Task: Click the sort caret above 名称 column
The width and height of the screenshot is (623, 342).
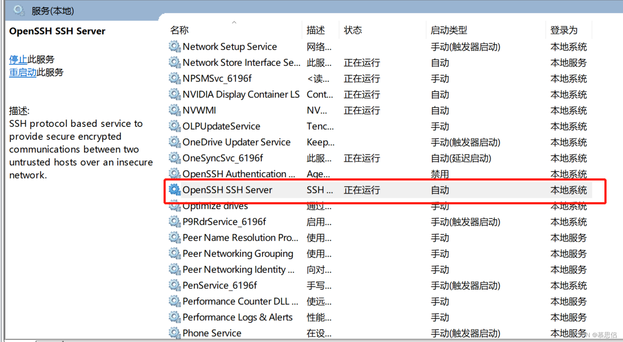Action: [234, 22]
